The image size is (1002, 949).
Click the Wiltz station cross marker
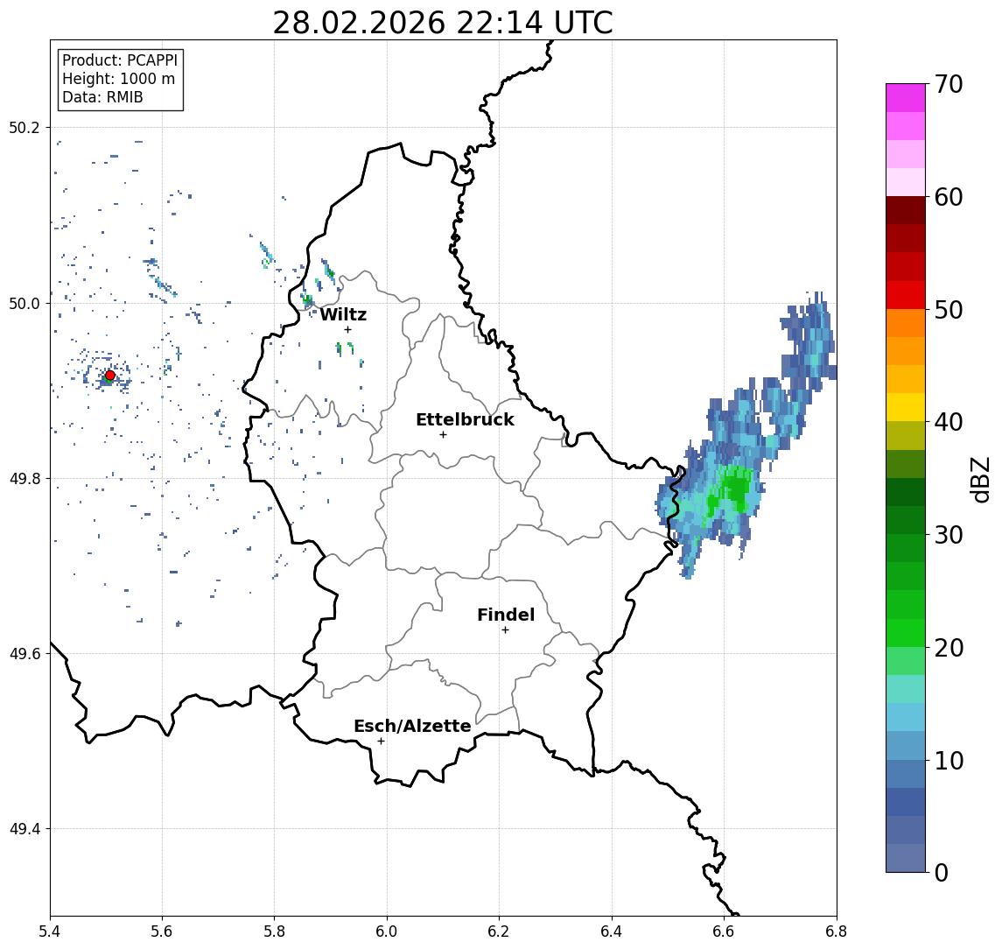347,330
